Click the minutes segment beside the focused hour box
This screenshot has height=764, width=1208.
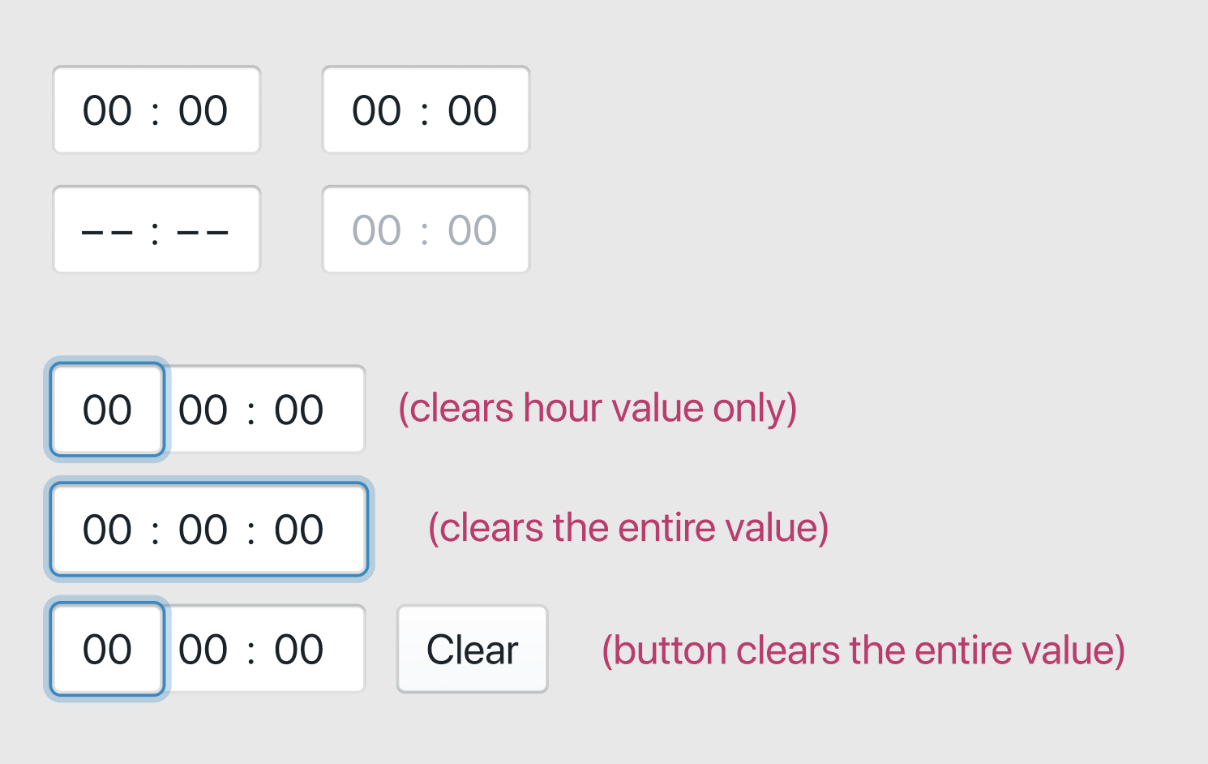coord(204,410)
